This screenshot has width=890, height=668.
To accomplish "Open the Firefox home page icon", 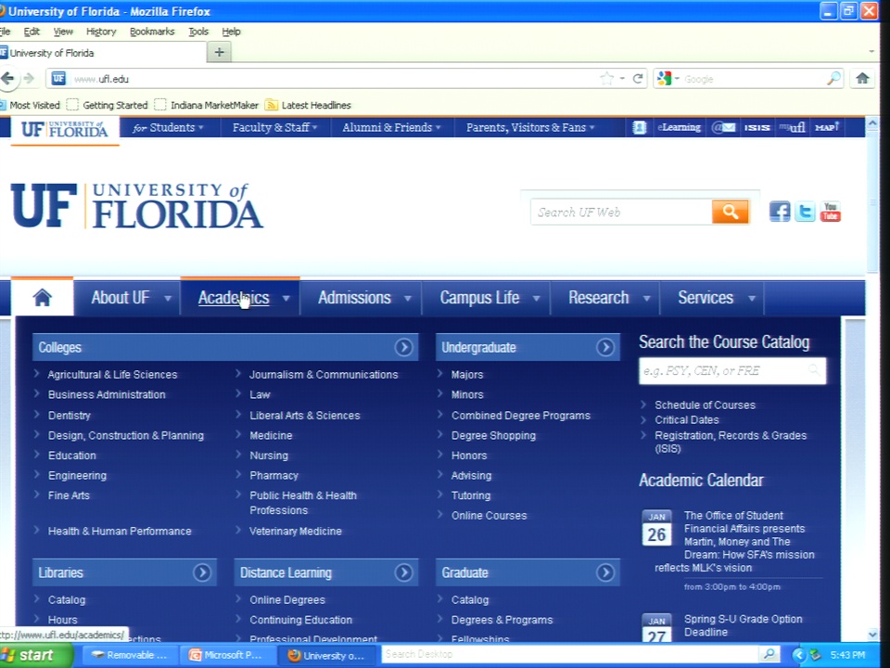I will pos(862,78).
